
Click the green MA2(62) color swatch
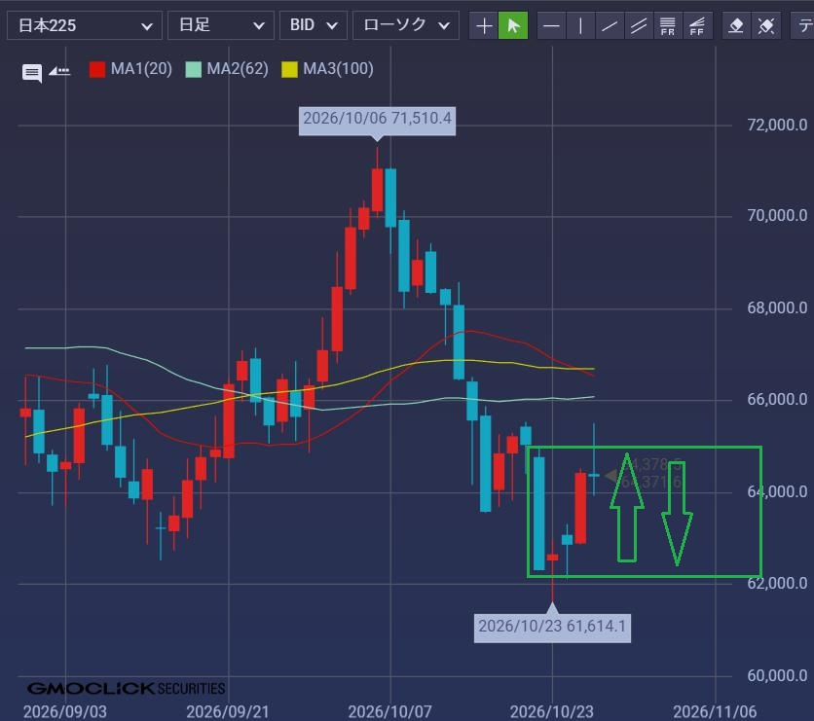194,69
